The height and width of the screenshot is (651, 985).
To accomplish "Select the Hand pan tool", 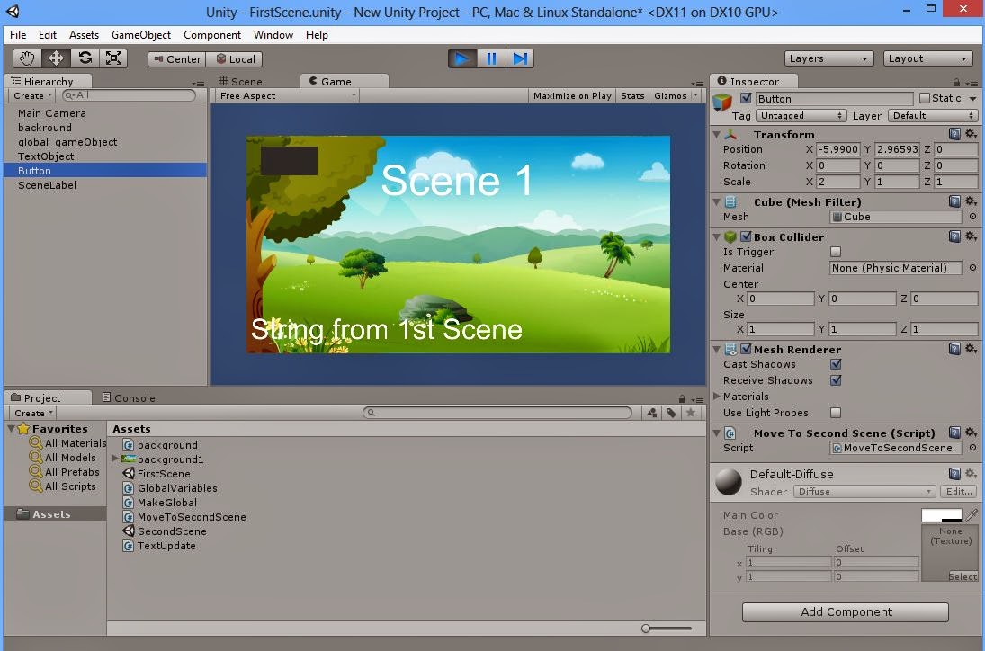I will (25, 58).
